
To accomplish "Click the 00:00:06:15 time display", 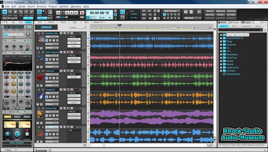I will (99, 13).
